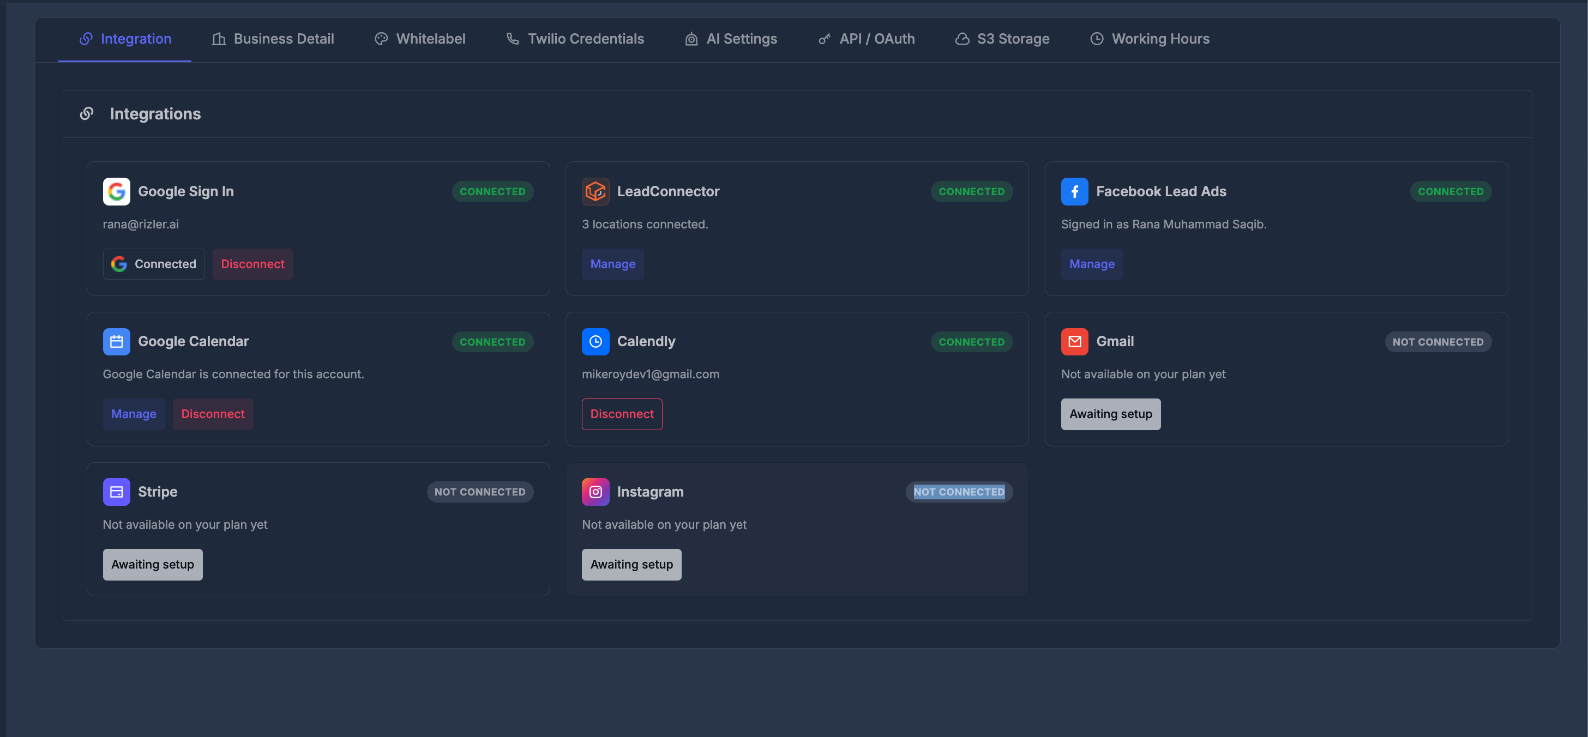This screenshot has width=1588, height=737.
Task: Click the Gmail envelope icon
Action: point(1074,341)
